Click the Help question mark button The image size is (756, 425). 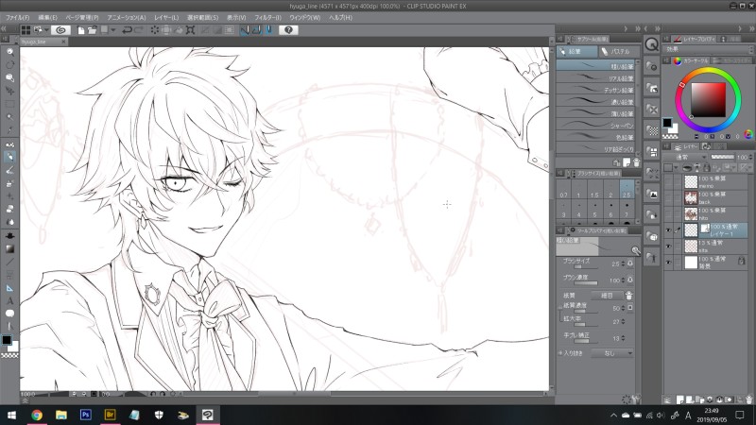pyautogui.click(x=288, y=30)
